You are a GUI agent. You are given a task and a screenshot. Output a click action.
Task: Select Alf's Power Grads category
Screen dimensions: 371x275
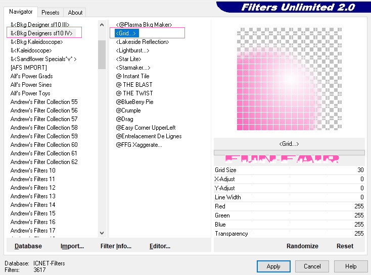click(x=32, y=76)
